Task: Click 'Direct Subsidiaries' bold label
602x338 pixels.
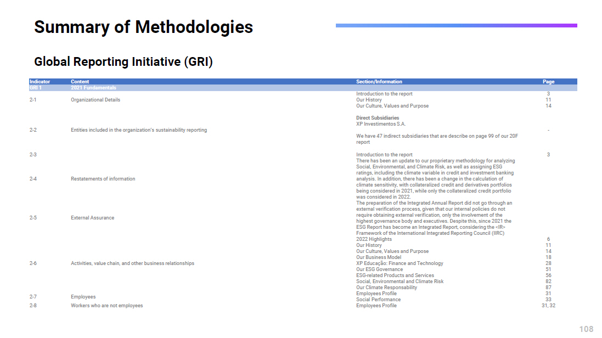Action: pyautogui.click(x=378, y=118)
